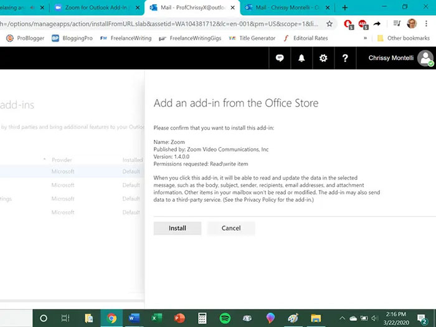The width and height of the screenshot is (436, 327).
Task: Open Outlook settings gear icon
Action: click(323, 58)
